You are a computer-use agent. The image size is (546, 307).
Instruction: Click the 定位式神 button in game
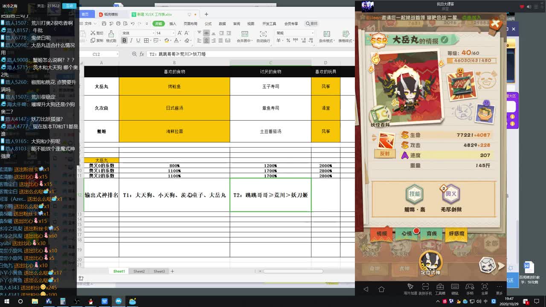430,264
